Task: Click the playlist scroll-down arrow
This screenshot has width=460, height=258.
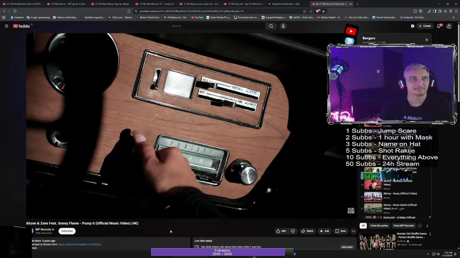Action: tap(430, 217)
